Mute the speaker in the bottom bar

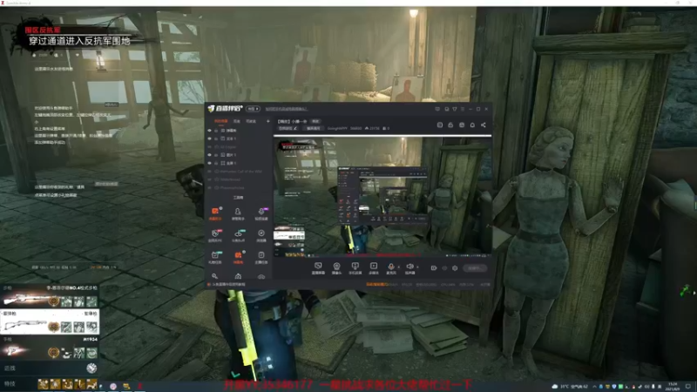(x=409, y=268)
